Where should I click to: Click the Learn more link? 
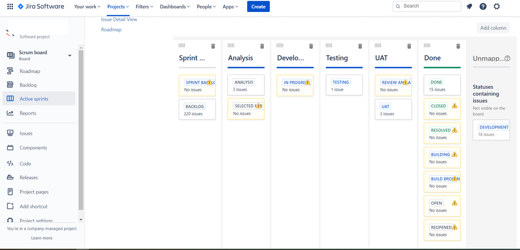pos(42,238)
